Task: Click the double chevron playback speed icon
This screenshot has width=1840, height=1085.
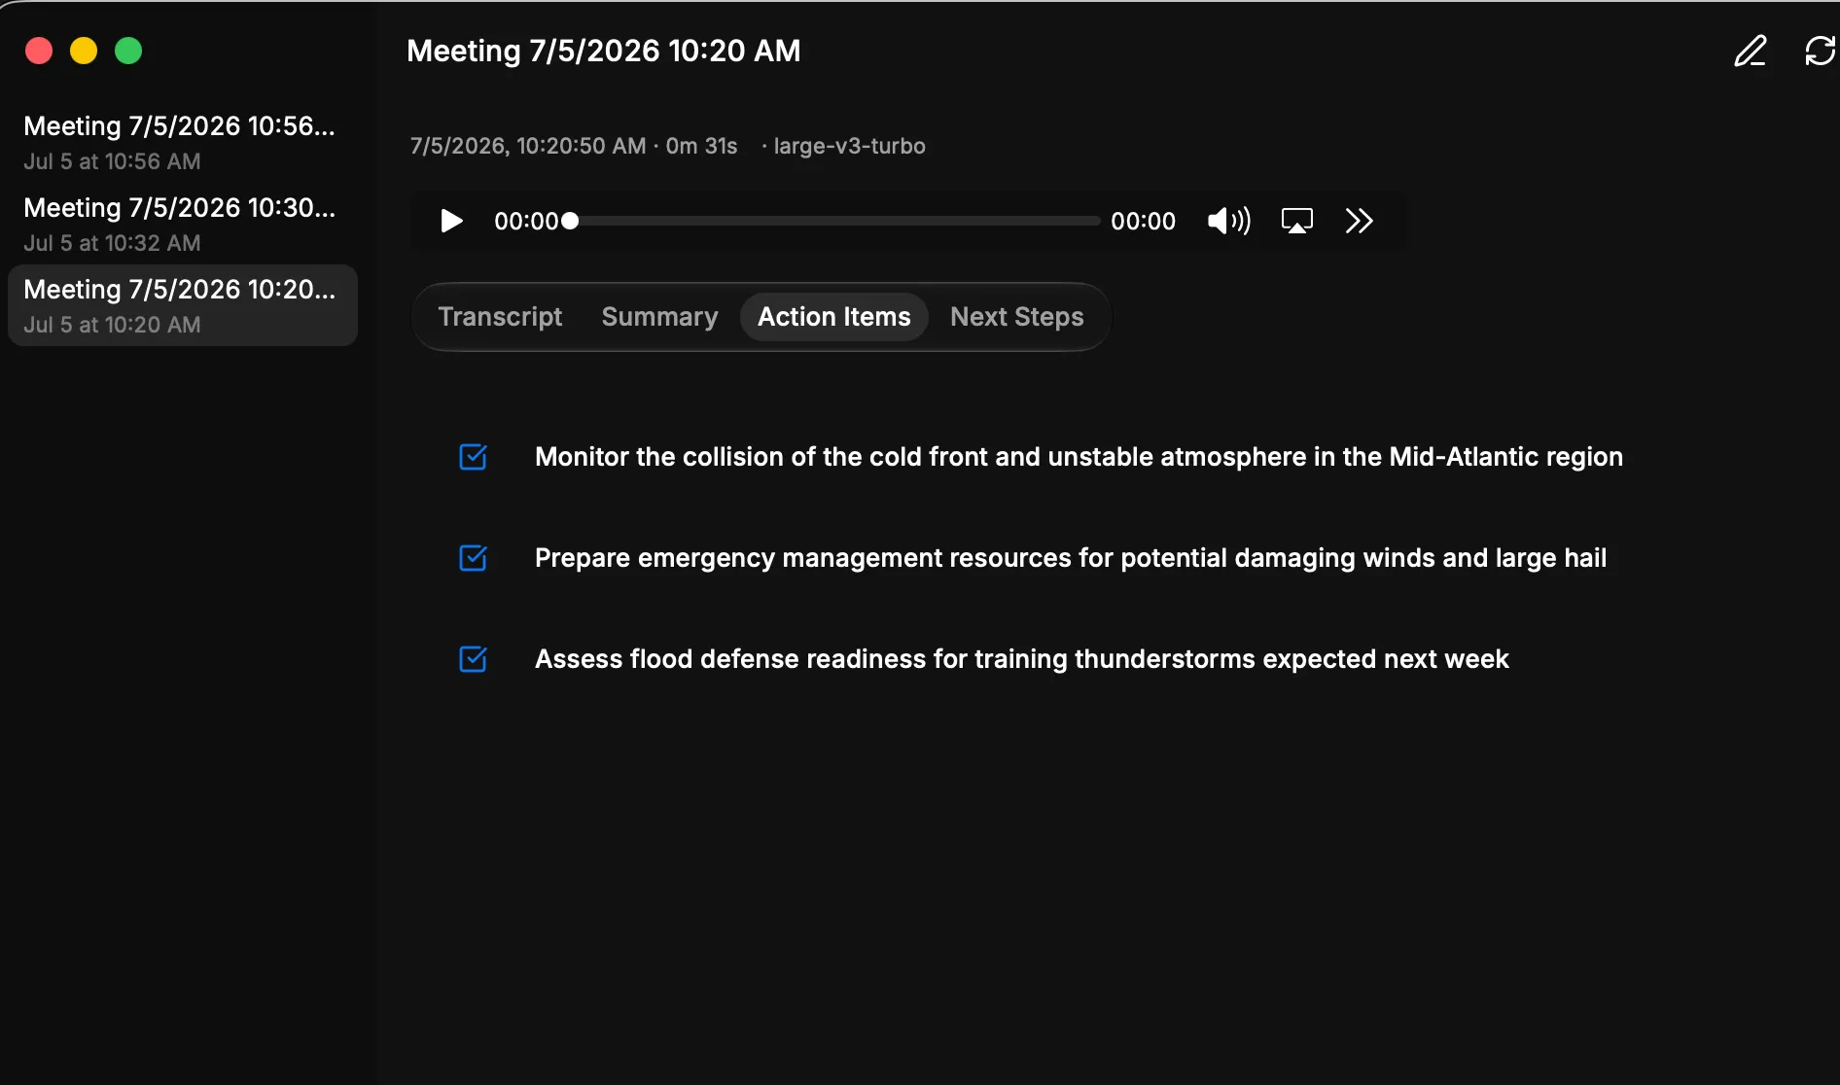Action: click(x=1359, y=221)
